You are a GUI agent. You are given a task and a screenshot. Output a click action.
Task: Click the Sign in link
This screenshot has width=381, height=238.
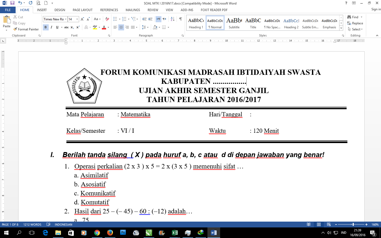click(376, 9)
